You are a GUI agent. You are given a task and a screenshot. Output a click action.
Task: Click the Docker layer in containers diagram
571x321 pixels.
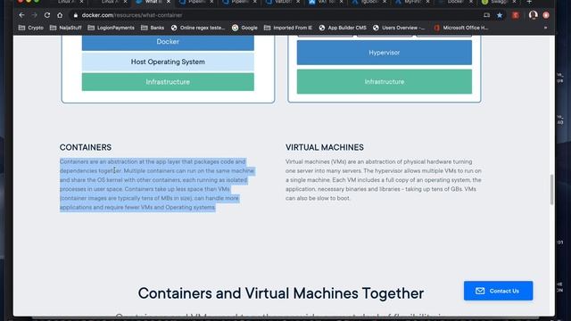point(168,42)
